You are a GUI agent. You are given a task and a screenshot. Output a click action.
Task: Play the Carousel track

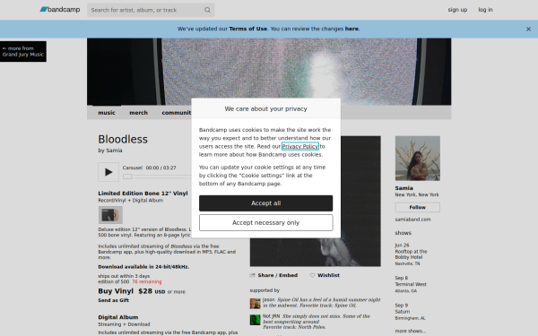pyautogui.click(x=108, y=172)
